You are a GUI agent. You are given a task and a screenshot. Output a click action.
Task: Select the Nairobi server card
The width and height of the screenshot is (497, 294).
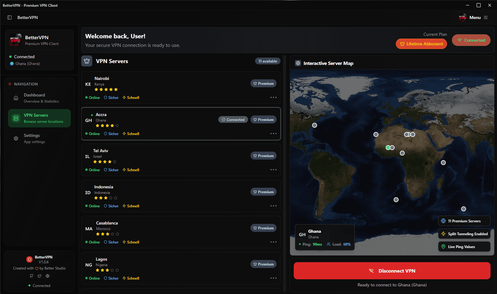tap(181, 88)
